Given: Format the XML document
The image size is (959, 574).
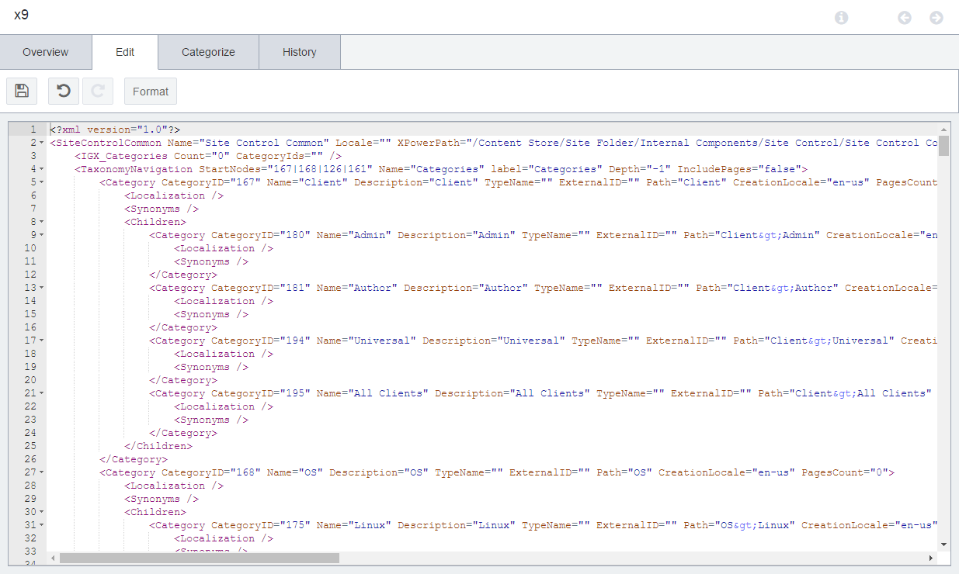Looking at the screenshot, I should click(x=151, y=91).
